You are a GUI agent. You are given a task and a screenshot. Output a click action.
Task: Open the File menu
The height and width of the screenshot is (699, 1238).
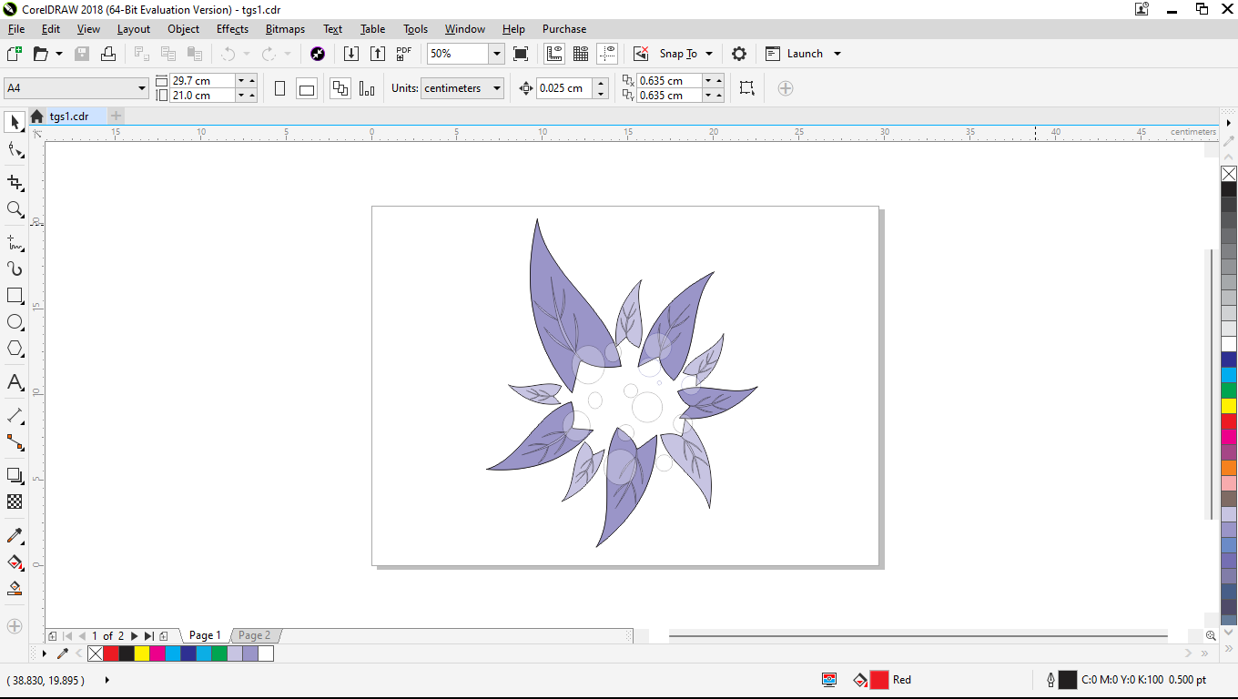tap(16, 29)
